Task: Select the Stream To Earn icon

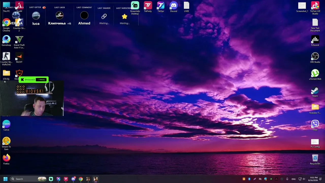Action: (x=6, y=144)
